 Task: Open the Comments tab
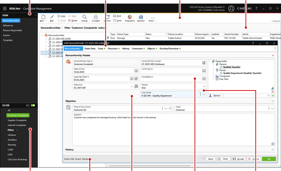(x=138, y=49)
